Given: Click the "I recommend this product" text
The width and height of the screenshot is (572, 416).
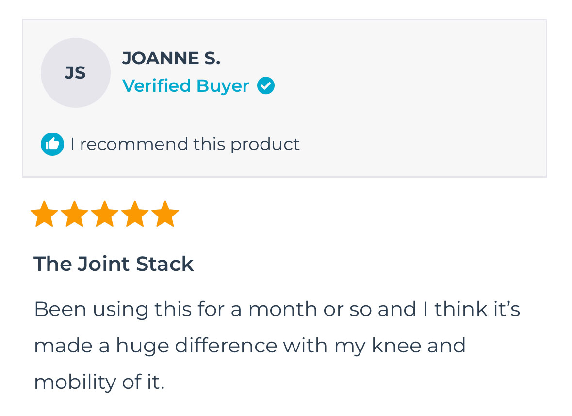Looking at the screenshot, I should coord(185,144).
